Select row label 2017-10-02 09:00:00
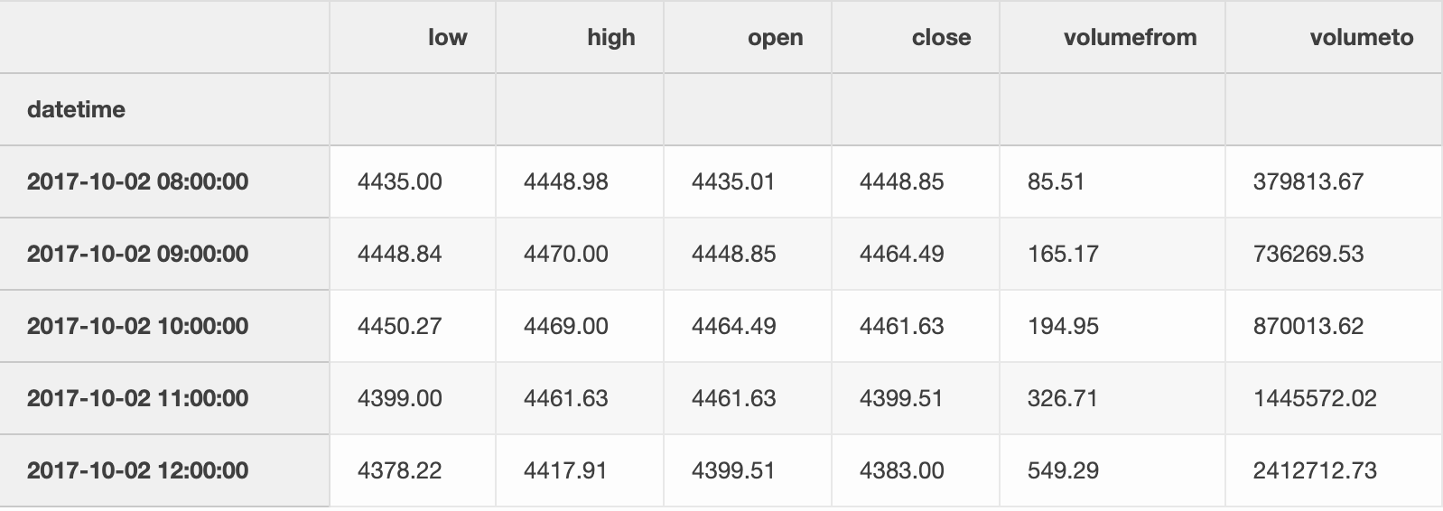 137,254
